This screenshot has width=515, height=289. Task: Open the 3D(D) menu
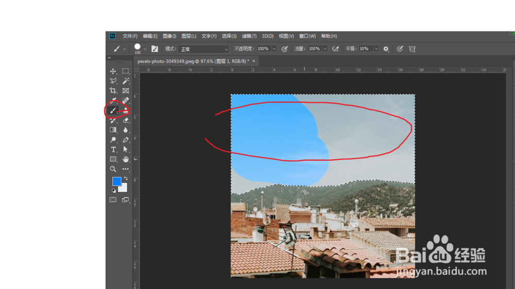tap(268, 36)
